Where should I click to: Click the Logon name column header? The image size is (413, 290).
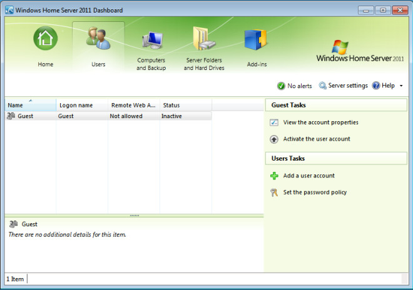(x=81, y=106)
